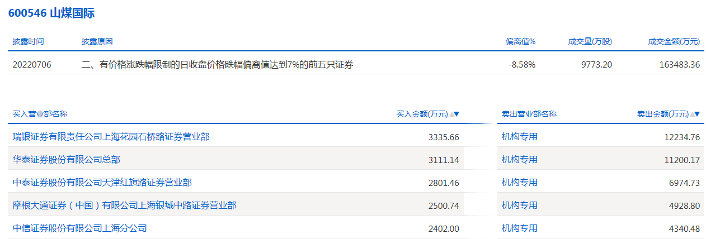
Task: Click 机构专用 in the 12234.76 sell row
Action: (519, 137)
